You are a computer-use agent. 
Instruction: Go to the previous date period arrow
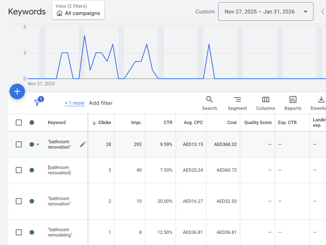[322, 12]
